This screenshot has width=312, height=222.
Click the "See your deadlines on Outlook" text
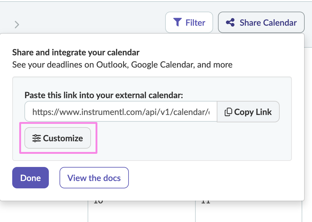[122, 65]
